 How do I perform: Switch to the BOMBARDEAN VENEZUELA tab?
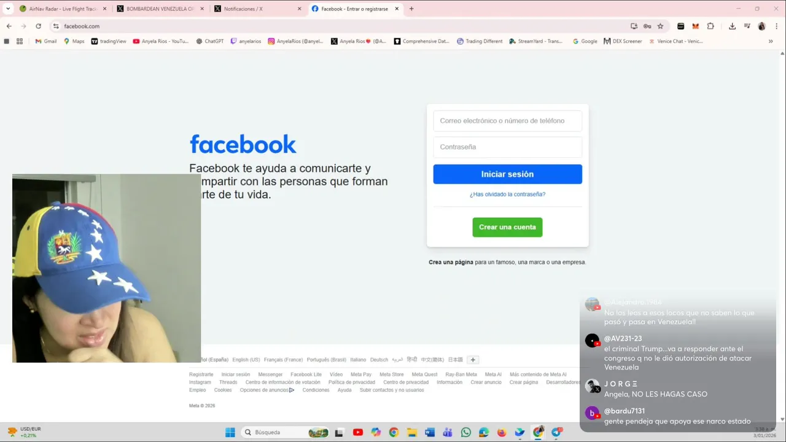tap(160, 9)
